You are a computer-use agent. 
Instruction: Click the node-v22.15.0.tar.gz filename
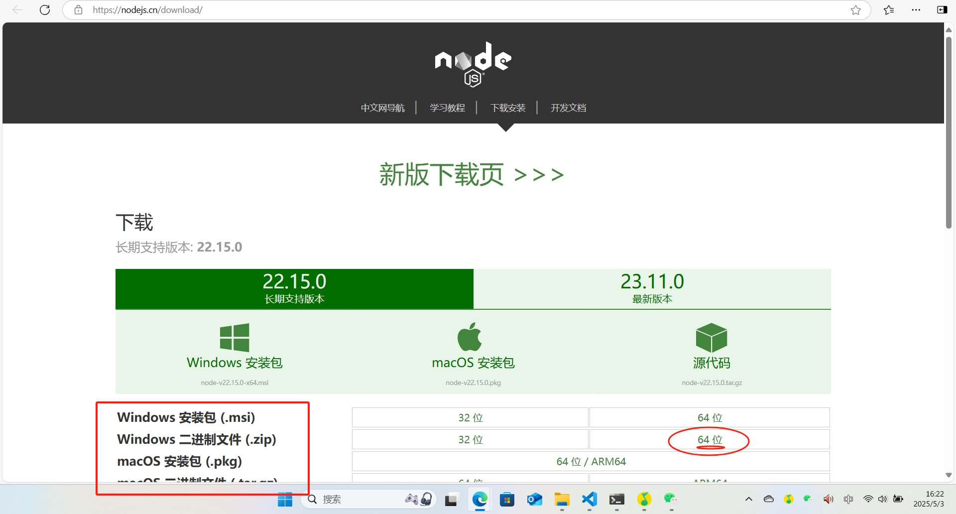point(712,383)
